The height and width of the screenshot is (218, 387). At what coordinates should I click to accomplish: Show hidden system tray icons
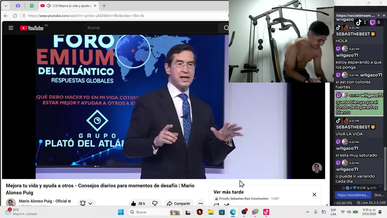pos(307,212)
